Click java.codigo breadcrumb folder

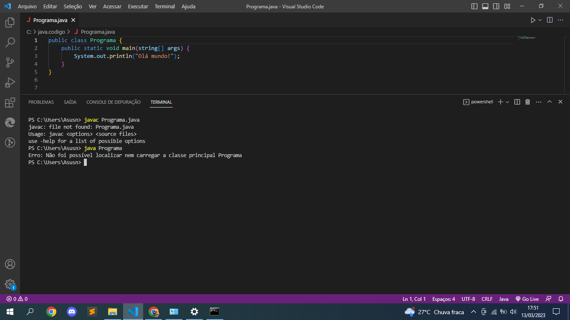(51, 32)
